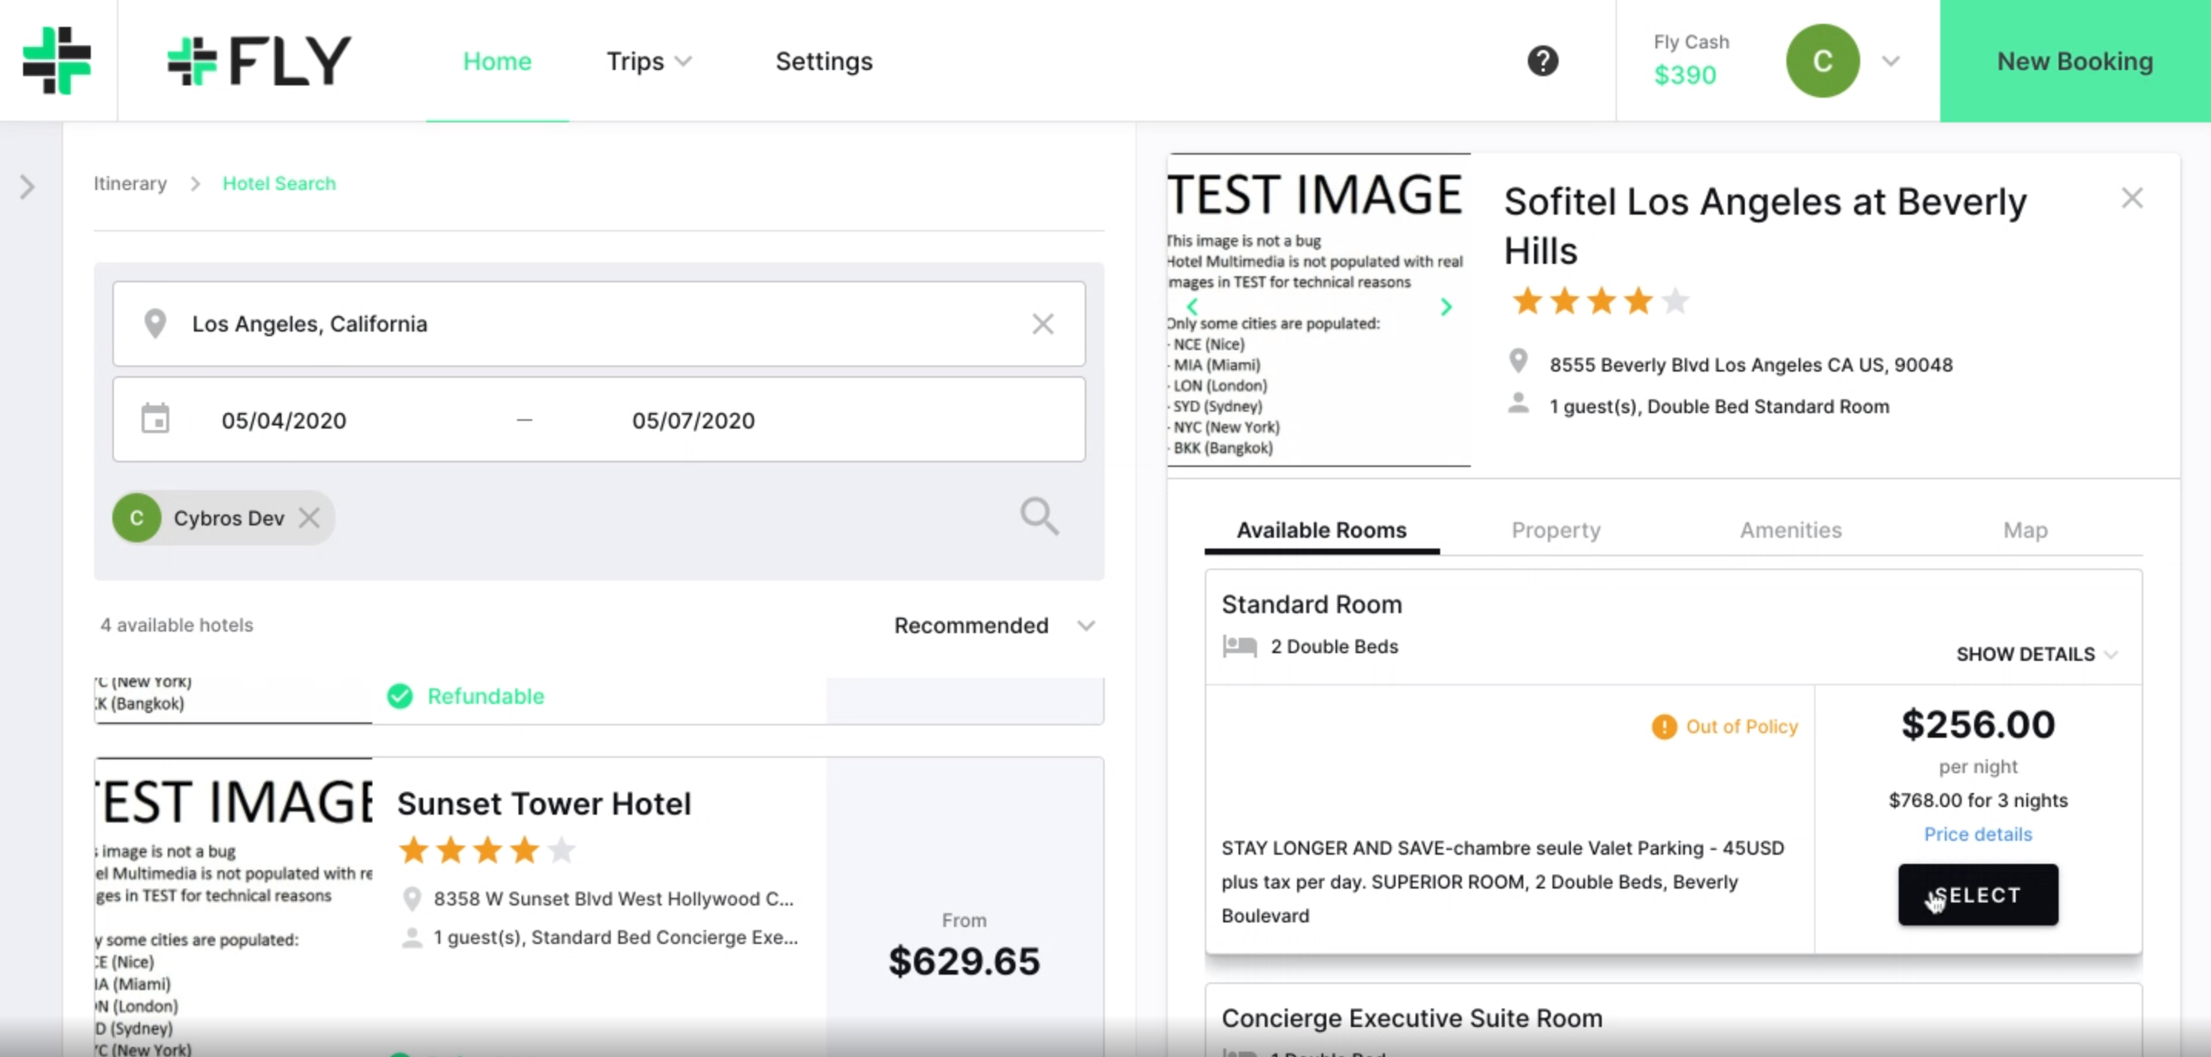Screen dimensions: 2211x1057
Task: Go to Settings in the top navigation
Action: click(824, 61)
